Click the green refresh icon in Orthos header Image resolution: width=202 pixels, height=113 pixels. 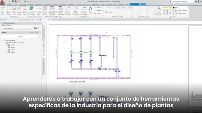[x=38, y=32]
